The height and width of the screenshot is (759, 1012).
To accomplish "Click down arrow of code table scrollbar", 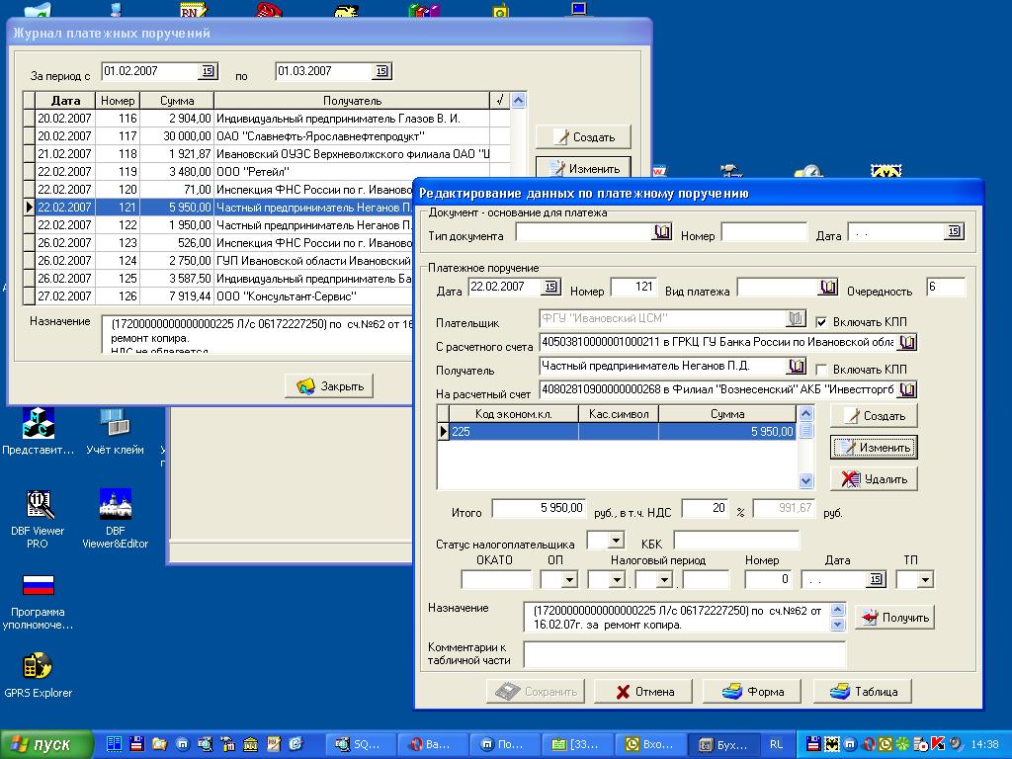I will pyautogui.click(x=805, y=480).
